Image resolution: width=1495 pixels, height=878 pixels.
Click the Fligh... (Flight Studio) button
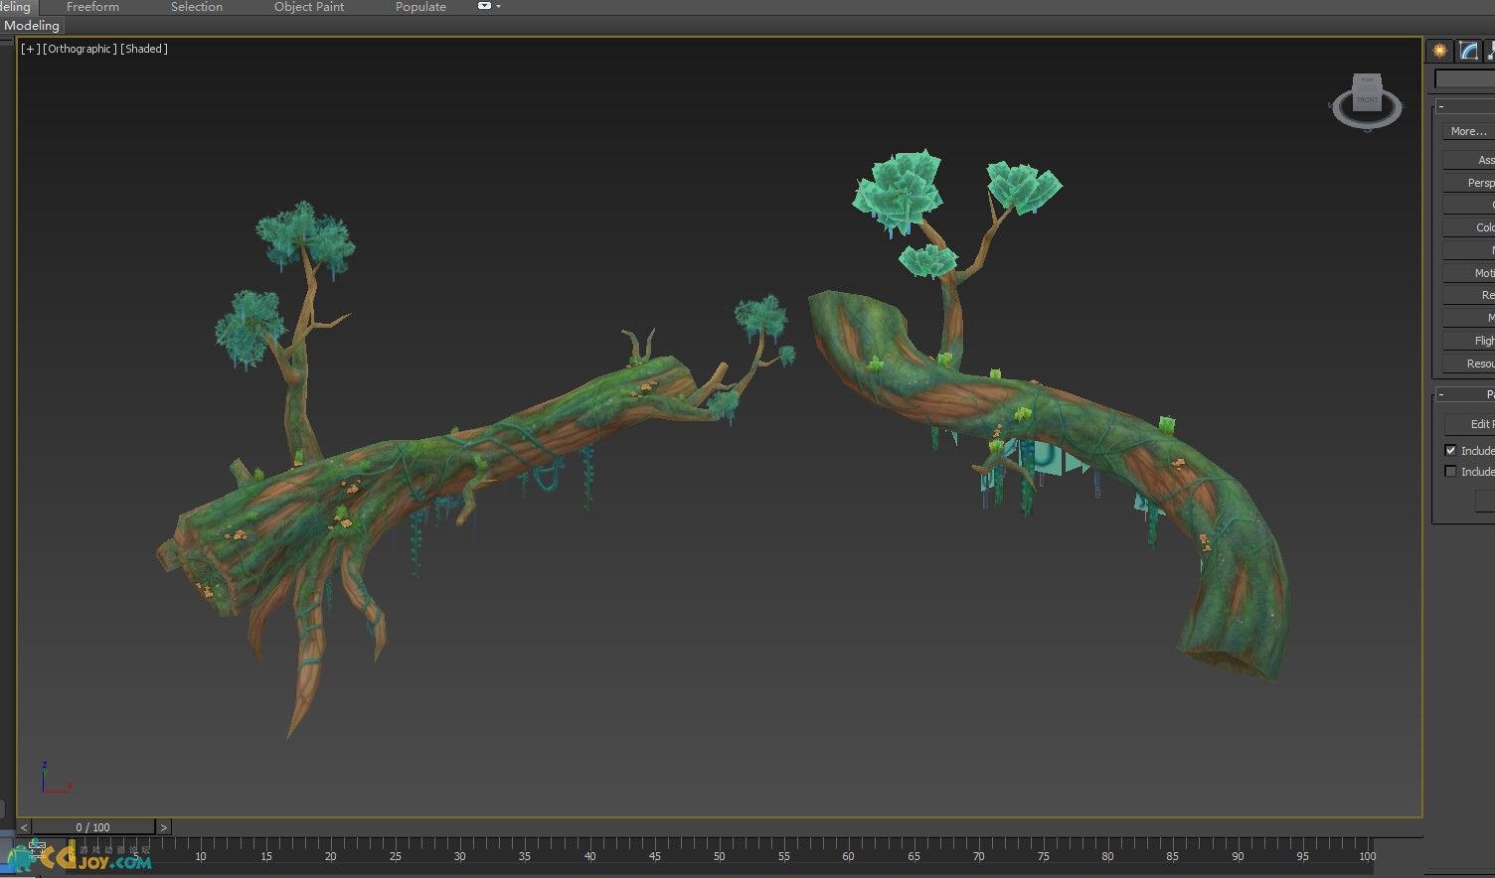(1469, 341)
